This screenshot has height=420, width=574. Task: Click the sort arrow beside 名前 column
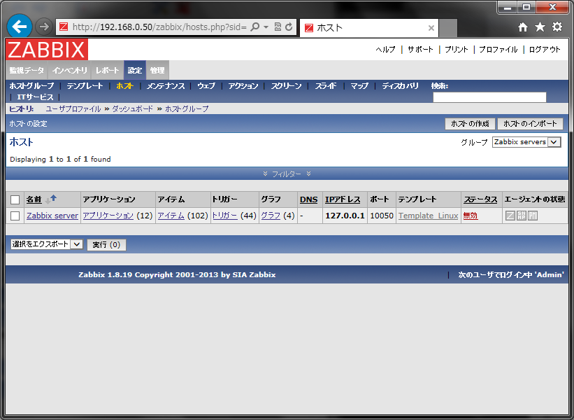(50, 199)
